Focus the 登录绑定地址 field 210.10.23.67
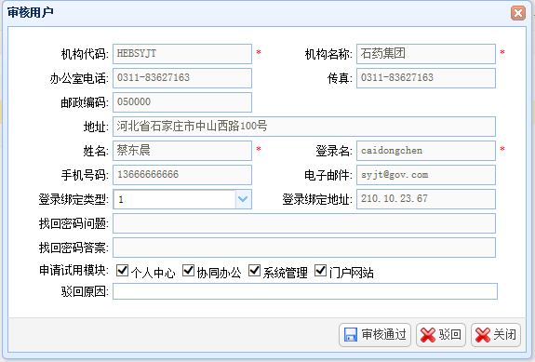 (x=426, y=199)
